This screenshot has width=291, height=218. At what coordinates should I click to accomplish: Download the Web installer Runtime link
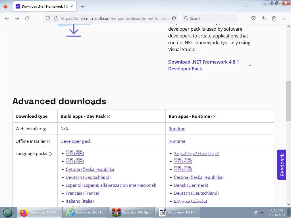[177, 129]
